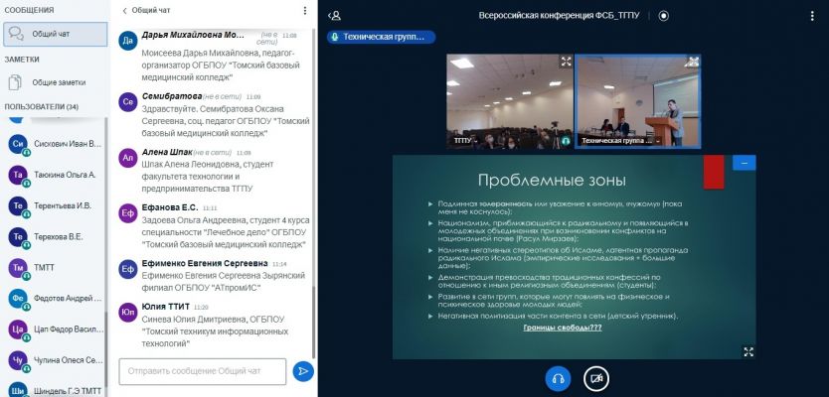Click the recording indicator icon

coord(664,15)
